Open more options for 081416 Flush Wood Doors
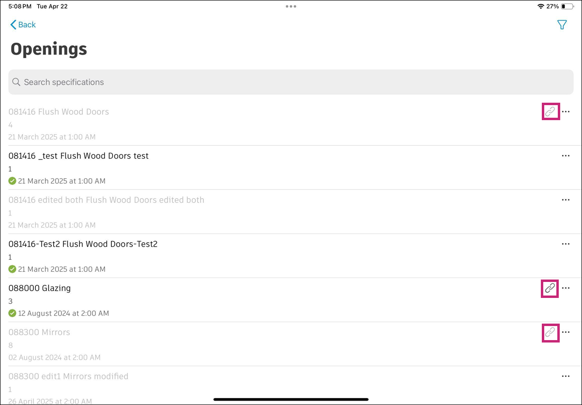Screen dimensions: 582x405 [x=566, y=111]
